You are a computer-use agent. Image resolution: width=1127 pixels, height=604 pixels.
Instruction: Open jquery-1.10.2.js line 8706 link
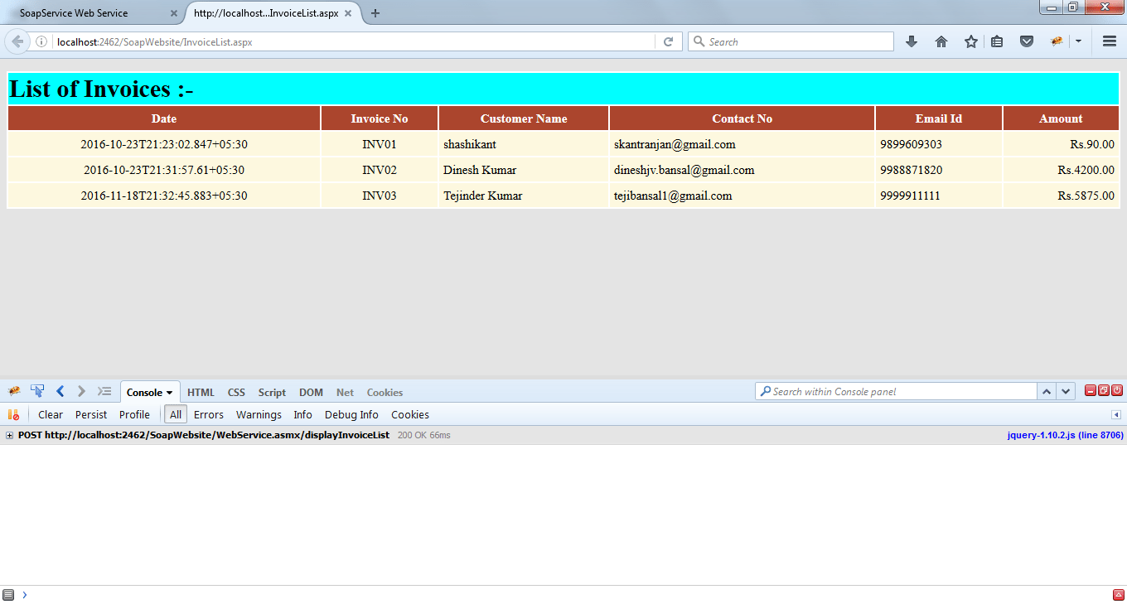pos(1065,435)
